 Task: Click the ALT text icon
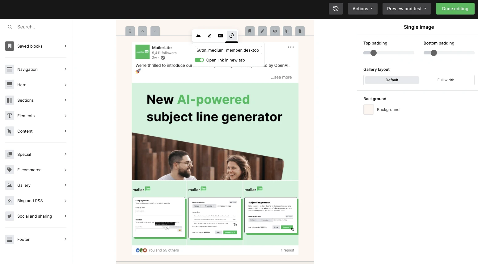[221, 36]
